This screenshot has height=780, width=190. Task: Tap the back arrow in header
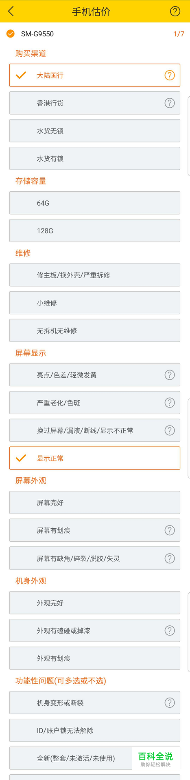click(11, 11)
